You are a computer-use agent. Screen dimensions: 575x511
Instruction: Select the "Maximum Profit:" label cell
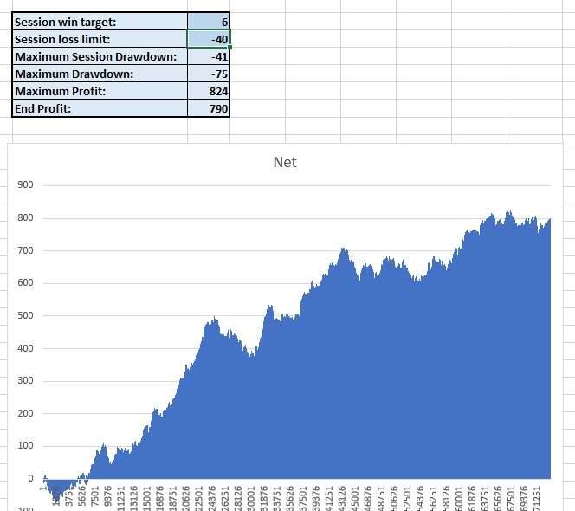click(100, 91)
